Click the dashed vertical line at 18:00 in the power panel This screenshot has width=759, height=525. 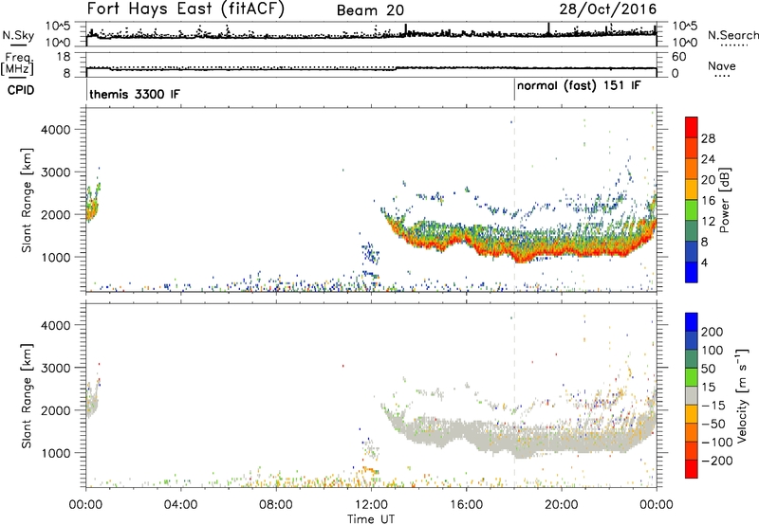pyautogui.click(x=514, y=200)
